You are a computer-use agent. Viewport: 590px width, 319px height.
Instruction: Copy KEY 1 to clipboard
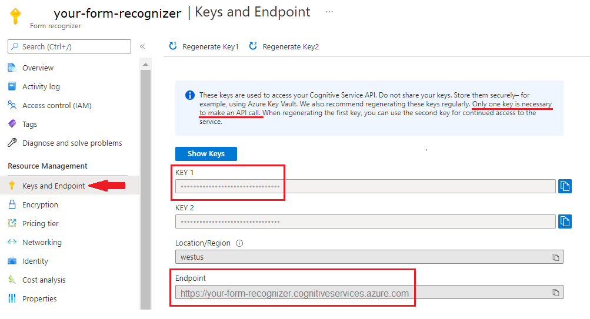pyautogui.click(x=565, y=186)
